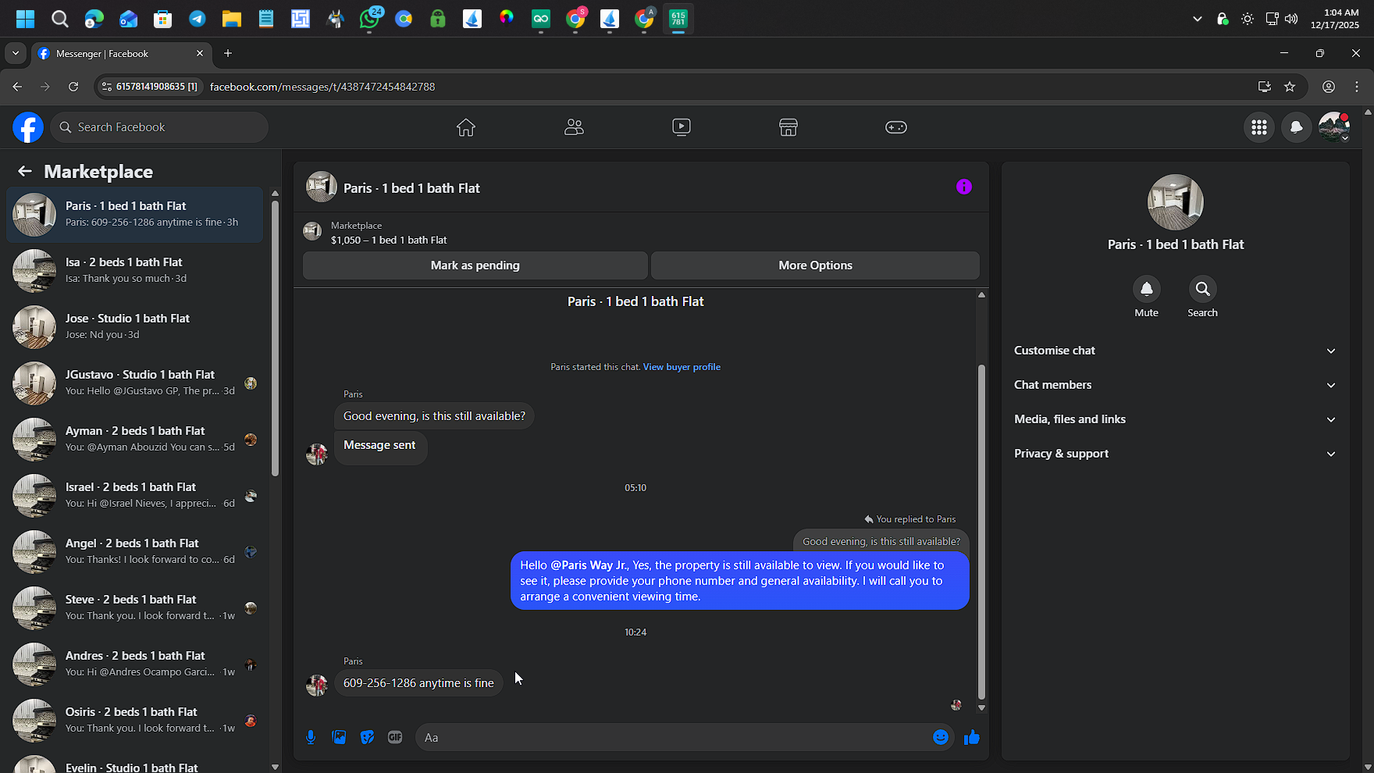The image size is (1374, 773).
Task: Open the Paris 1 bed 1 bath Flat conversation
Action: 135,214
